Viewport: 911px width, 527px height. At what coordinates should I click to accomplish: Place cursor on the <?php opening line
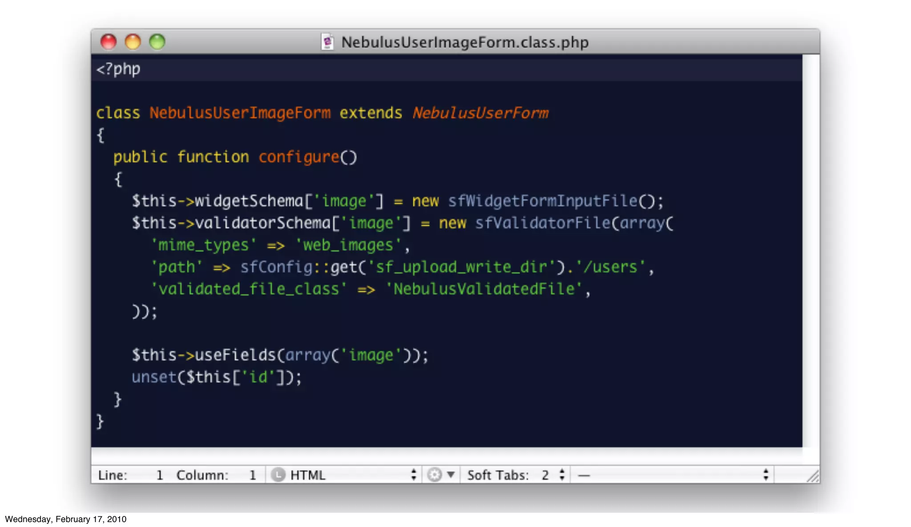(447, 68)
